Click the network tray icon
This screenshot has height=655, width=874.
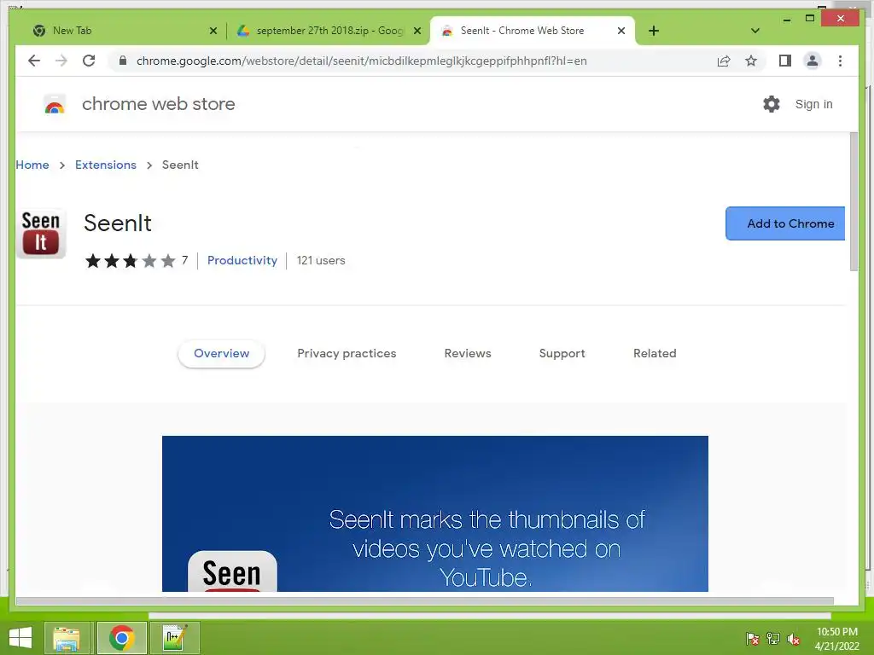[x=772, y=638]
